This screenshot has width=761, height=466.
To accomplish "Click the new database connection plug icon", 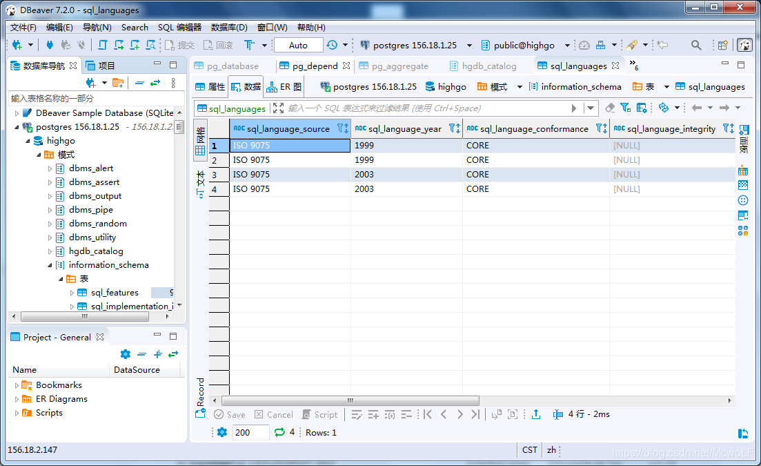I will [17, 45].
